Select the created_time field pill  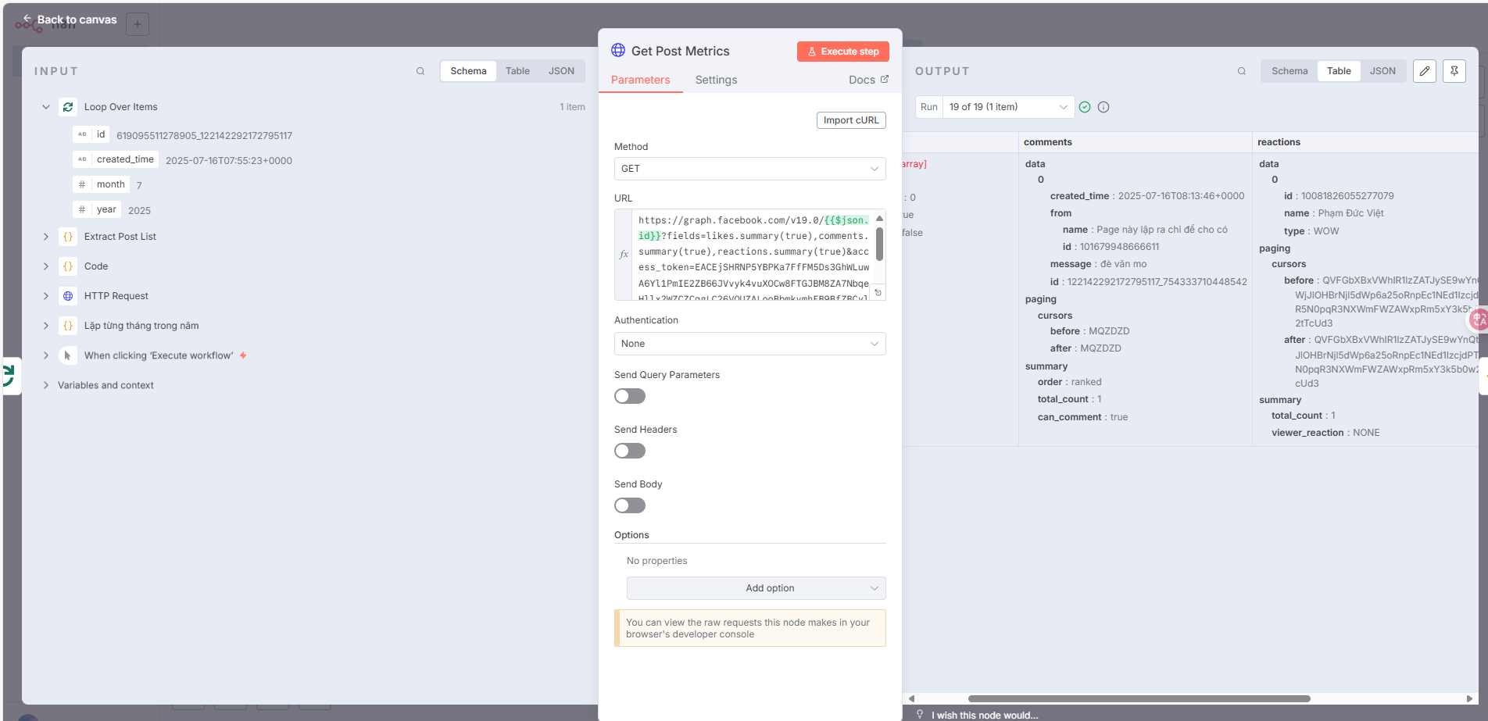(x=116, y=159)
